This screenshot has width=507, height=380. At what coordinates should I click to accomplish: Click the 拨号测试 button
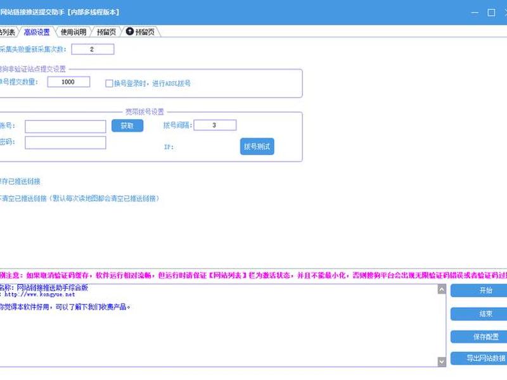[257, 146]
